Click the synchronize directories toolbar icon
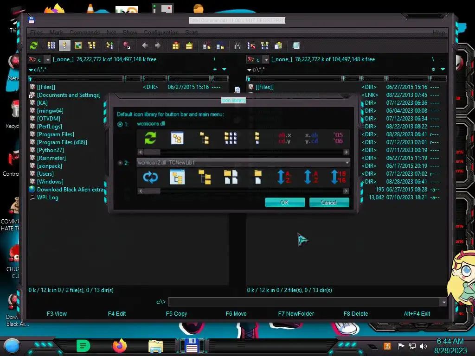 point(264,46)
